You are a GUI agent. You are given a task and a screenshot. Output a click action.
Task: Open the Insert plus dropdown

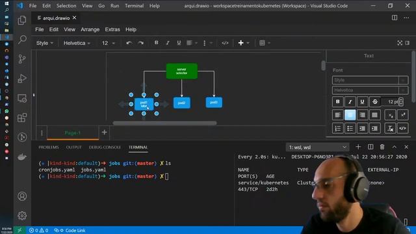tap(244, 43)
